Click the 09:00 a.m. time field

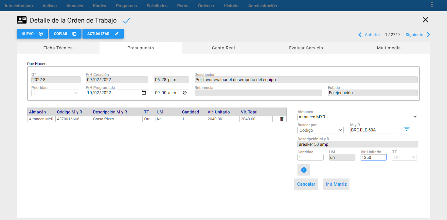coord(171,93)
